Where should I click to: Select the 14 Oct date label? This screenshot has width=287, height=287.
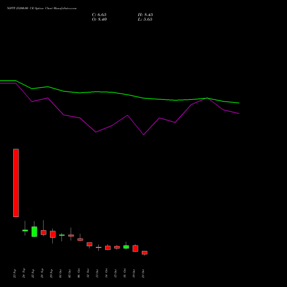107,273
